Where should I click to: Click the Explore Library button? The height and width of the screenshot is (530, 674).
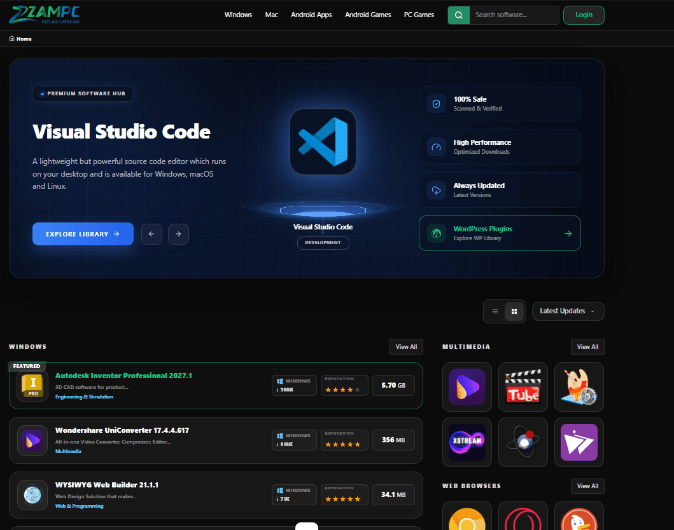83,234
